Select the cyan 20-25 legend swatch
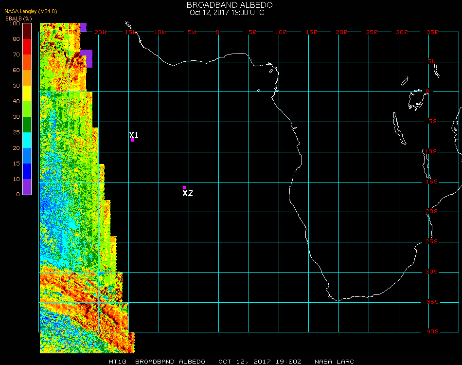 [27, 140]
